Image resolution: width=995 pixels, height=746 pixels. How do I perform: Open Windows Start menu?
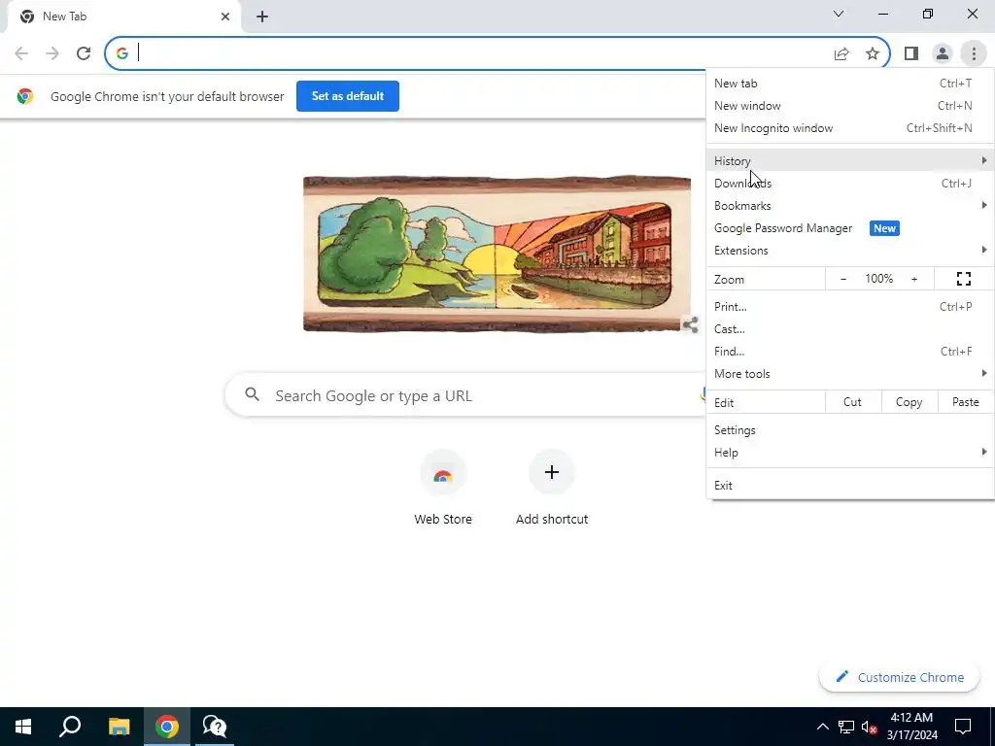[x=23, y=727]
